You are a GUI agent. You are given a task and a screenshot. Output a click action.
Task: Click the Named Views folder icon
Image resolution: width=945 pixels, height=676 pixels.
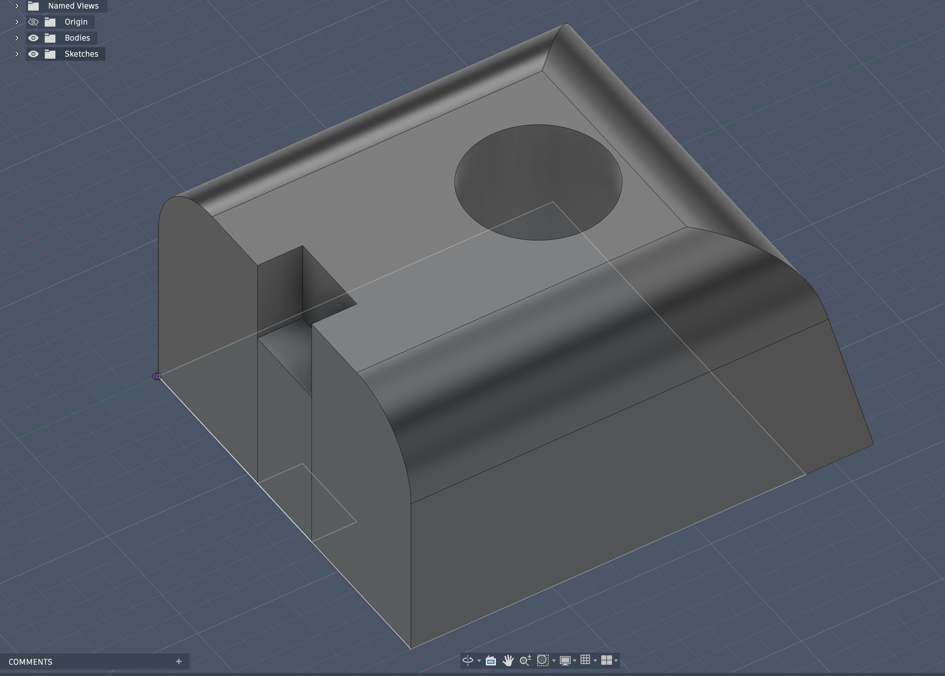click(x=33, y=6)
